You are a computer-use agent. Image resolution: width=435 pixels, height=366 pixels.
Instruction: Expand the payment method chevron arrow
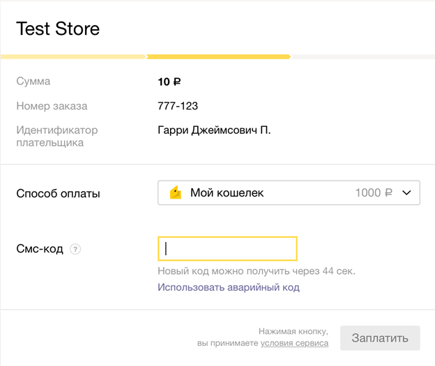(x=407, y=193)
